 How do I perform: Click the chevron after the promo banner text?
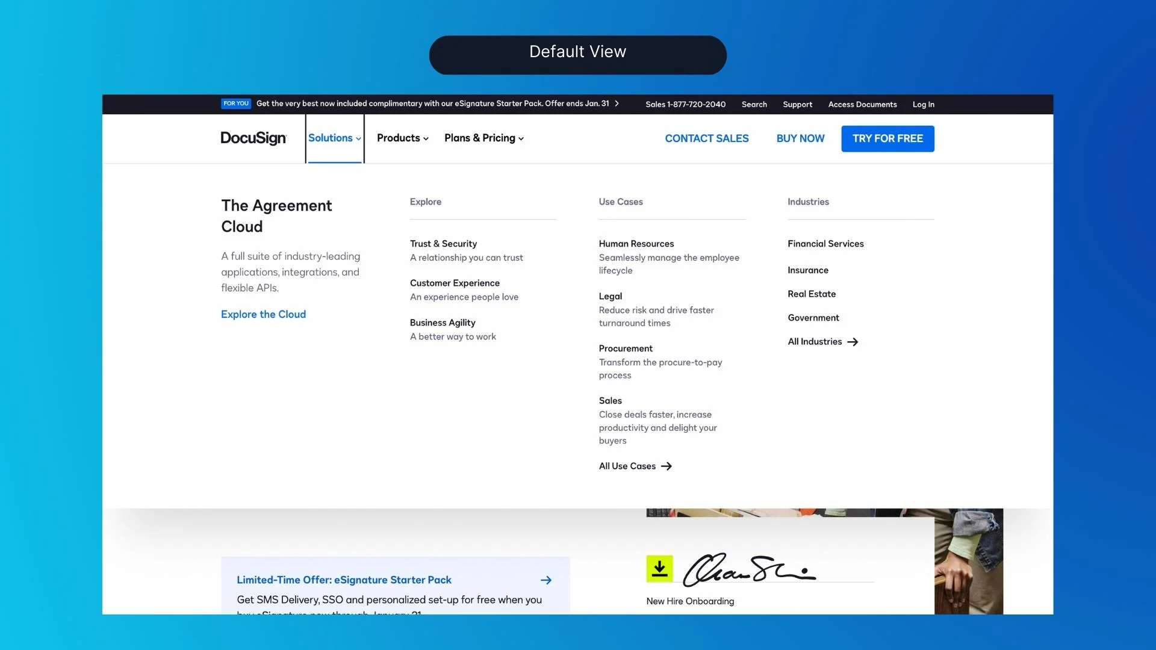point(617,104)
